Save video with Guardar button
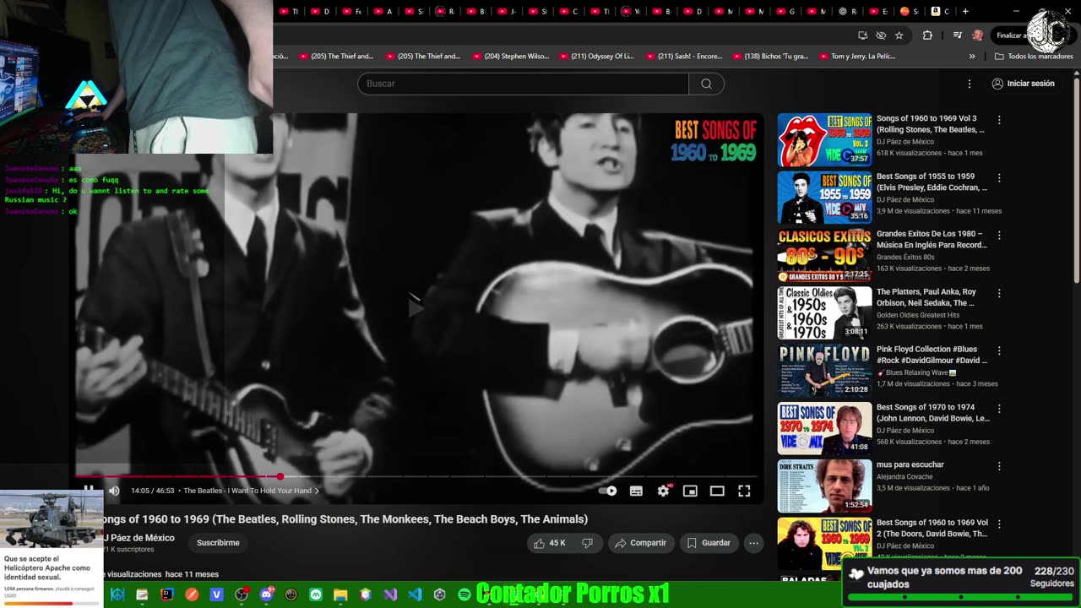Screen dimensions: 1081x608 point(709,543)
